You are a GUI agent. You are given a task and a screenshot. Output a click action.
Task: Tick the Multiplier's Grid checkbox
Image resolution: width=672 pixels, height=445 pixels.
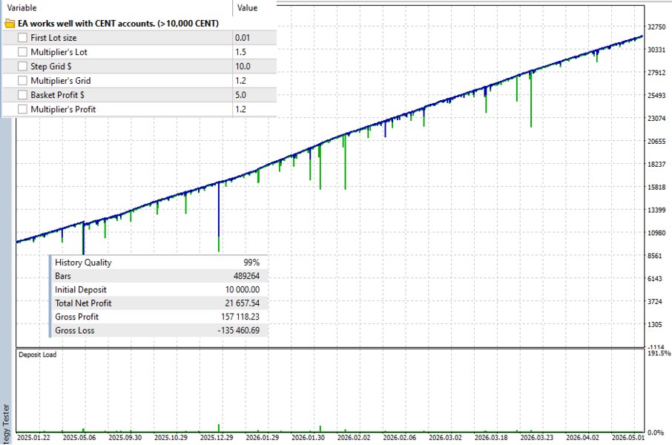click(x=22, y=81)
